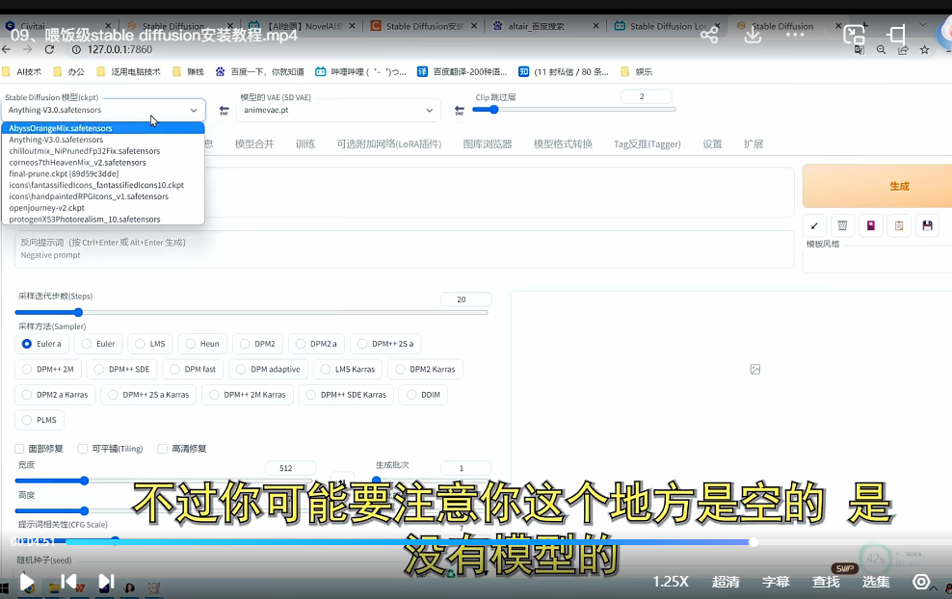Open the Tag反推(Tagger) tab

[648, 143]
